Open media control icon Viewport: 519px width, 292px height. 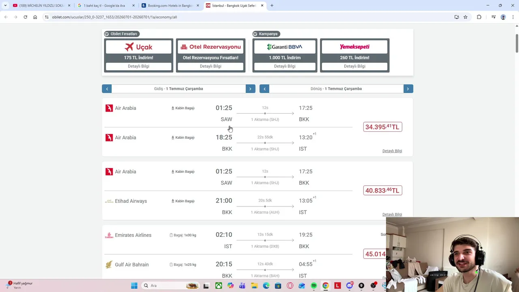(x=493, y=17)
